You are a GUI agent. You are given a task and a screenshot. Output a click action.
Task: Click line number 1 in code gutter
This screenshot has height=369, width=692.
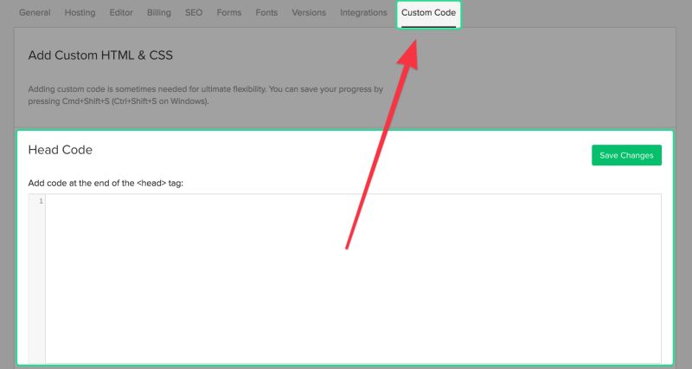[x=41, y=201]
